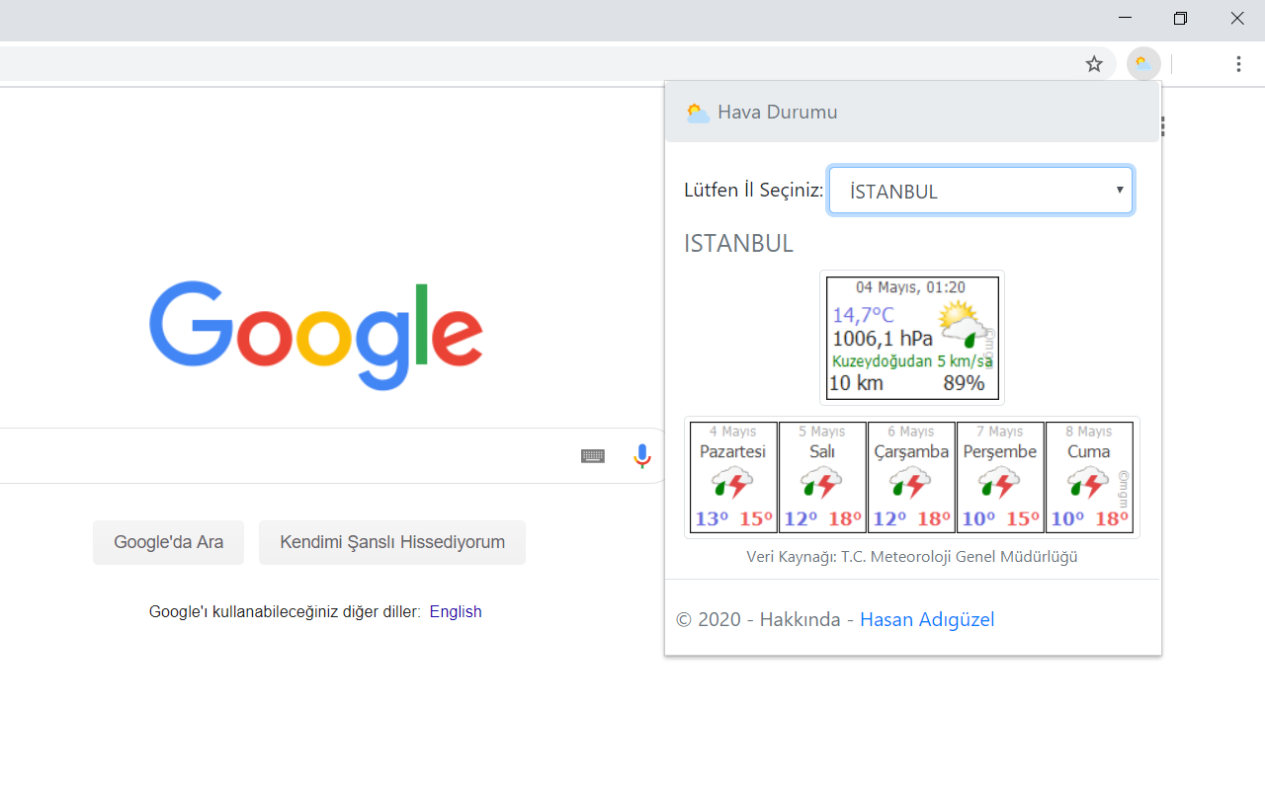Switch Google language to English
The width and height of the screenshot is (1265, 790).
456,611
